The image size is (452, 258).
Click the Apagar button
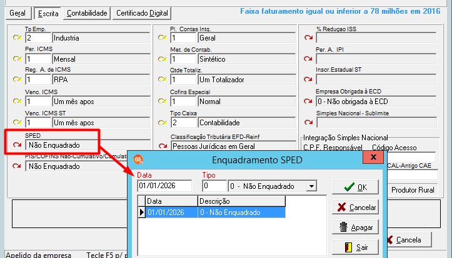(355, 227)
